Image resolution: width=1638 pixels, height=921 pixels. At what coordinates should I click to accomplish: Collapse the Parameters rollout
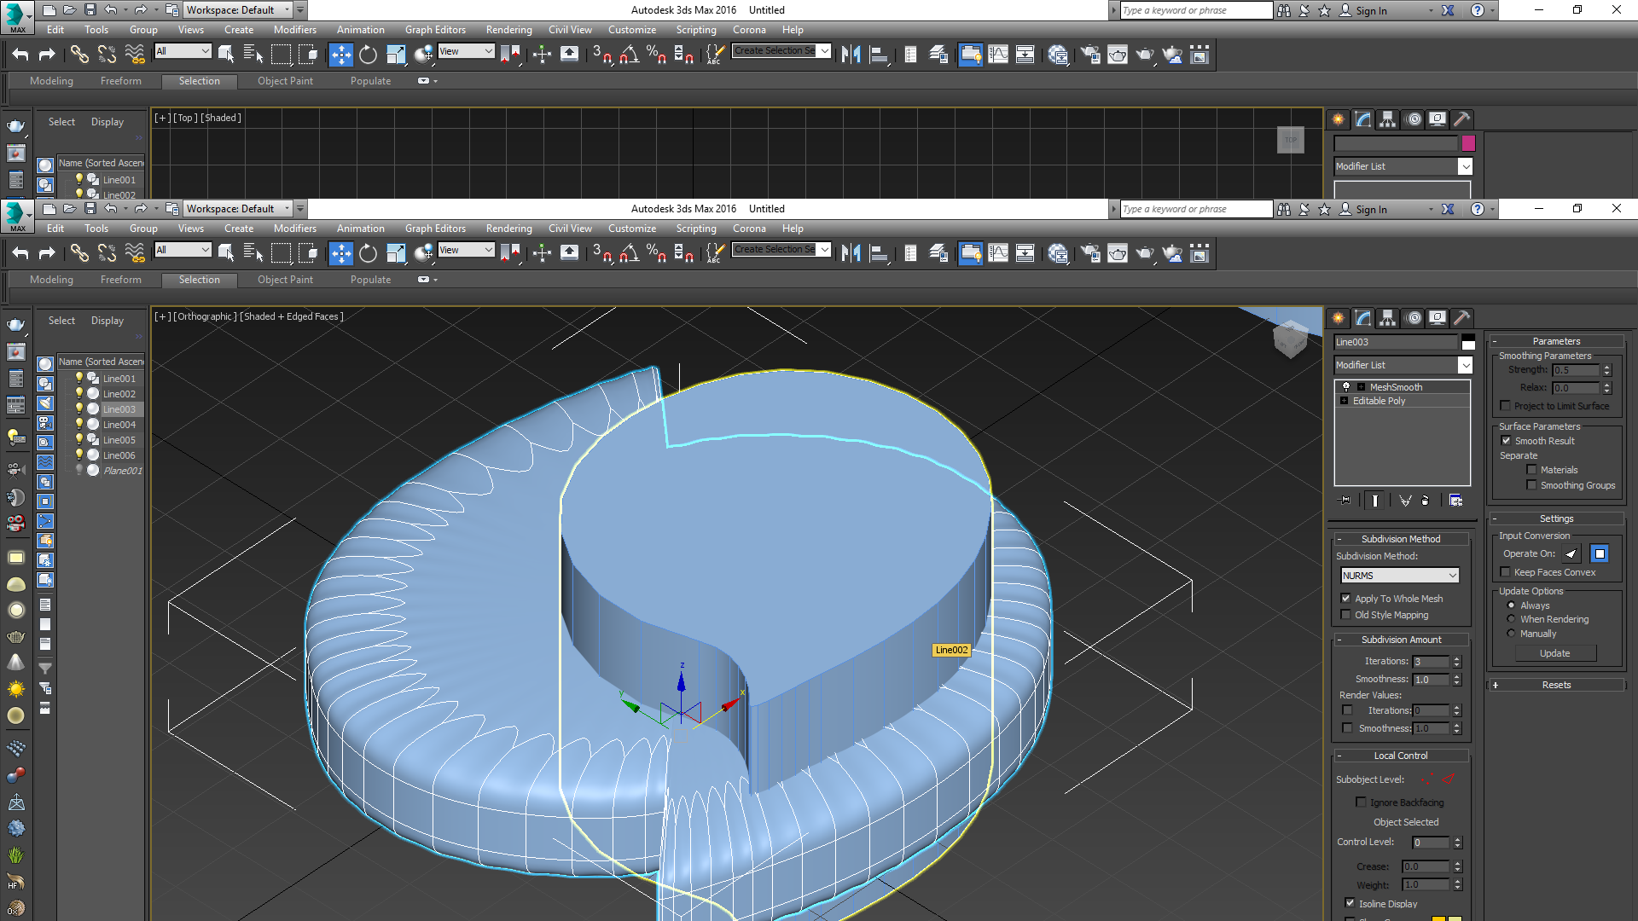point(1556,341)
